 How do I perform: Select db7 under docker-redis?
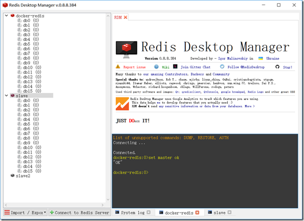pyautogui.click(x=28, y=53)
